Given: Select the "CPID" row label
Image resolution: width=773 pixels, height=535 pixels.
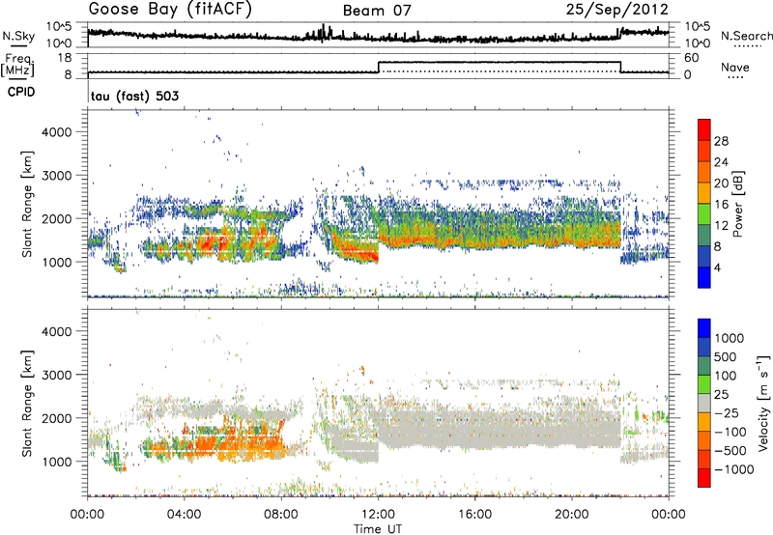Looking at the screenshot, I should click(21, 92).
